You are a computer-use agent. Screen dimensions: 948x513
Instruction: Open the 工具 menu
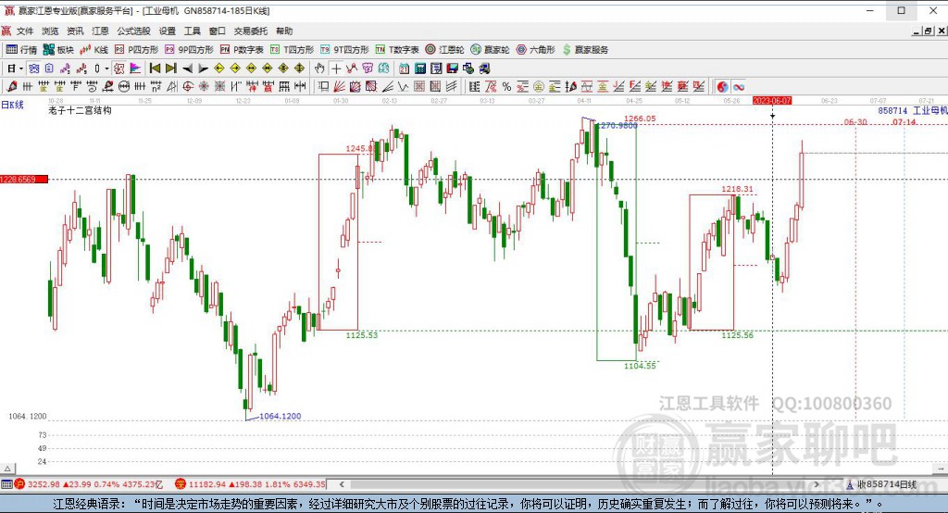point(193,31)
